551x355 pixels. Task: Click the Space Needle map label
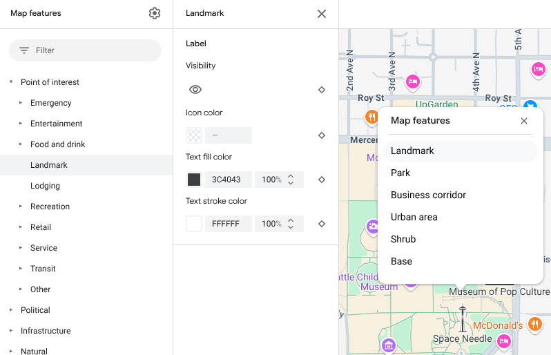pos(463,339)
